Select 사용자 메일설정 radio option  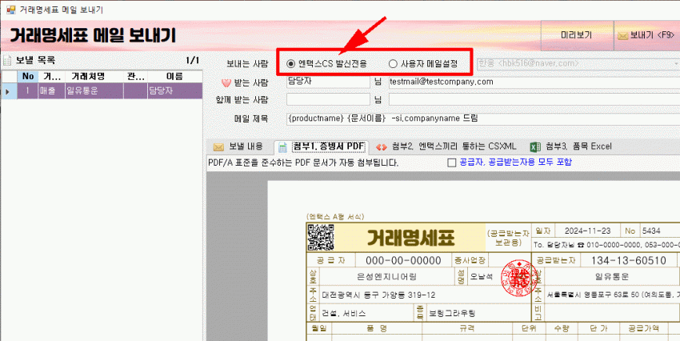click(x=393, y=63)
